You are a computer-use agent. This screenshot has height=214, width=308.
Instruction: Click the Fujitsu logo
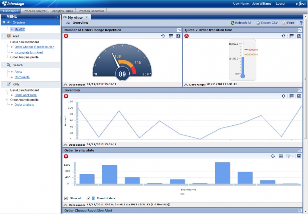click(301, 4)
